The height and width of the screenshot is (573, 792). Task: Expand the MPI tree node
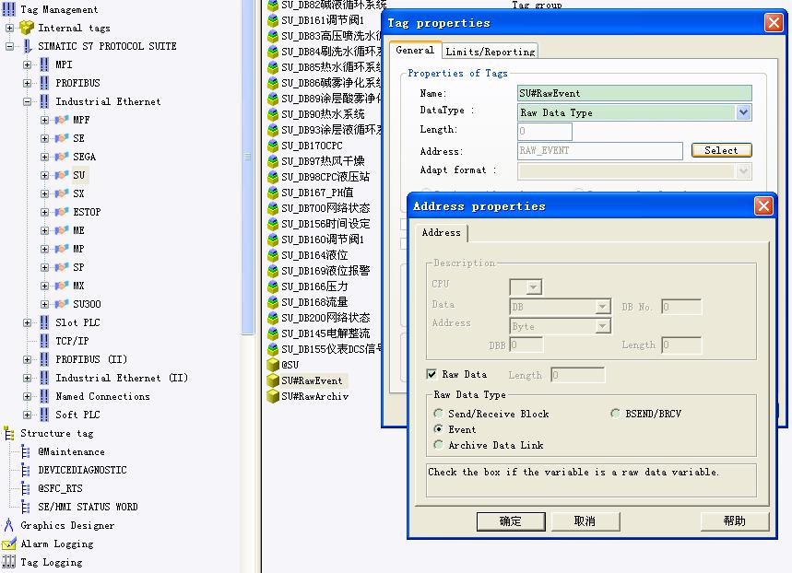click(28, 64)
